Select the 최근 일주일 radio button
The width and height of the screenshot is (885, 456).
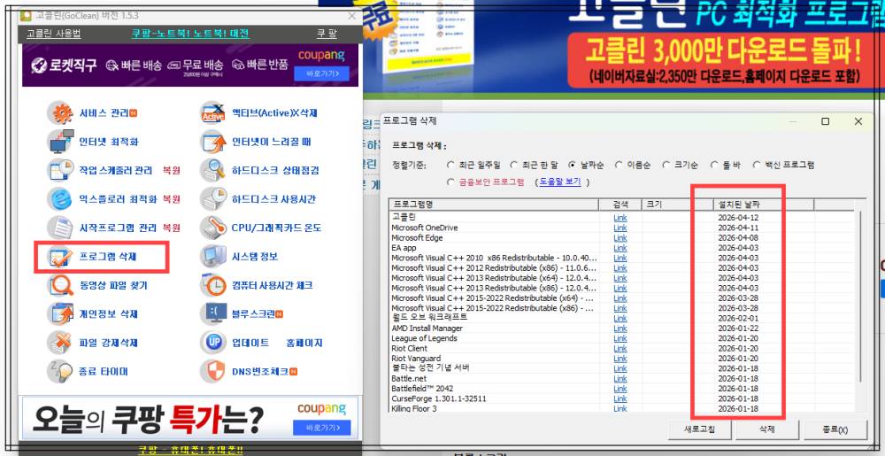click(450, 166)
